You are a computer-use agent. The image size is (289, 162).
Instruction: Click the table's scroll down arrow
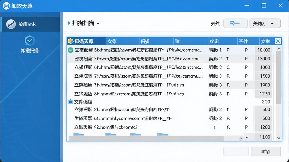pos(279,138)
